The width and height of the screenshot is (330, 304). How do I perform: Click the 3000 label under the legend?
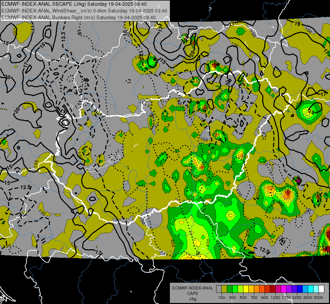pos(308,298)
